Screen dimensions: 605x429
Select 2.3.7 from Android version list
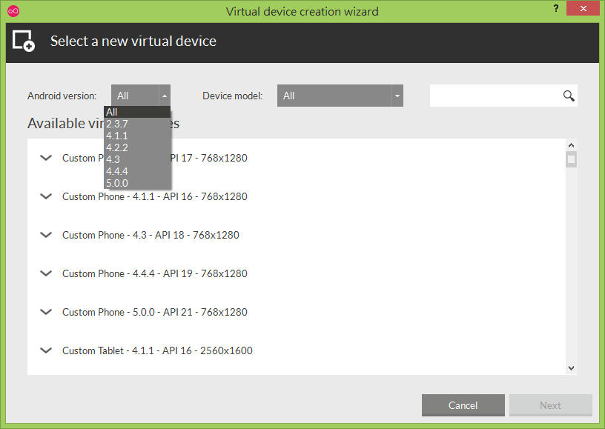point(137,124)
